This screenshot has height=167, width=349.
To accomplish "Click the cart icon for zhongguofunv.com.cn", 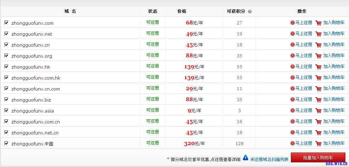I will click(x=318, y=121).
